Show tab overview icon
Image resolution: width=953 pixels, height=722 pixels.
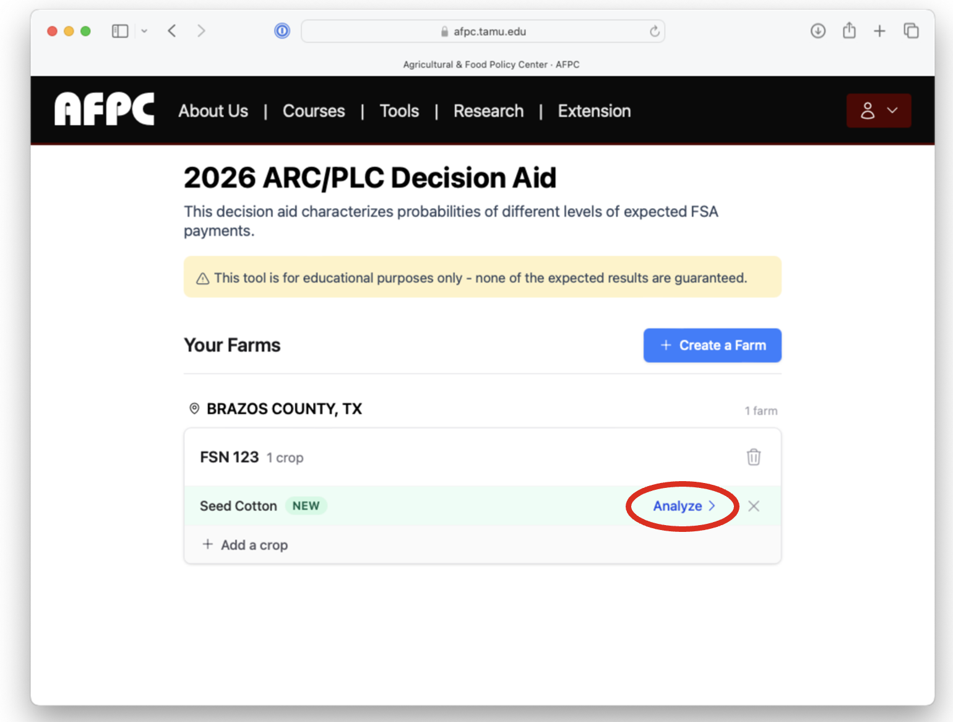tap(911, 30)
